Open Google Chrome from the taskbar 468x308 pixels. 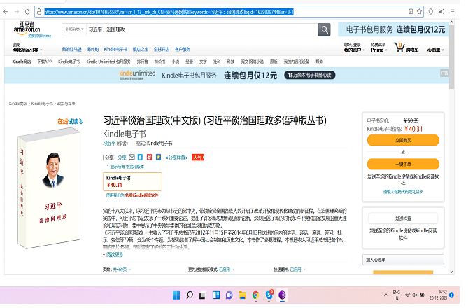255,295
